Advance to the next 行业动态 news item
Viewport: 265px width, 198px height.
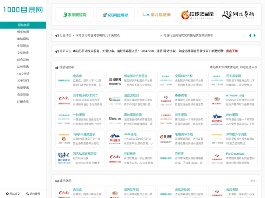(x=255, y=35)
